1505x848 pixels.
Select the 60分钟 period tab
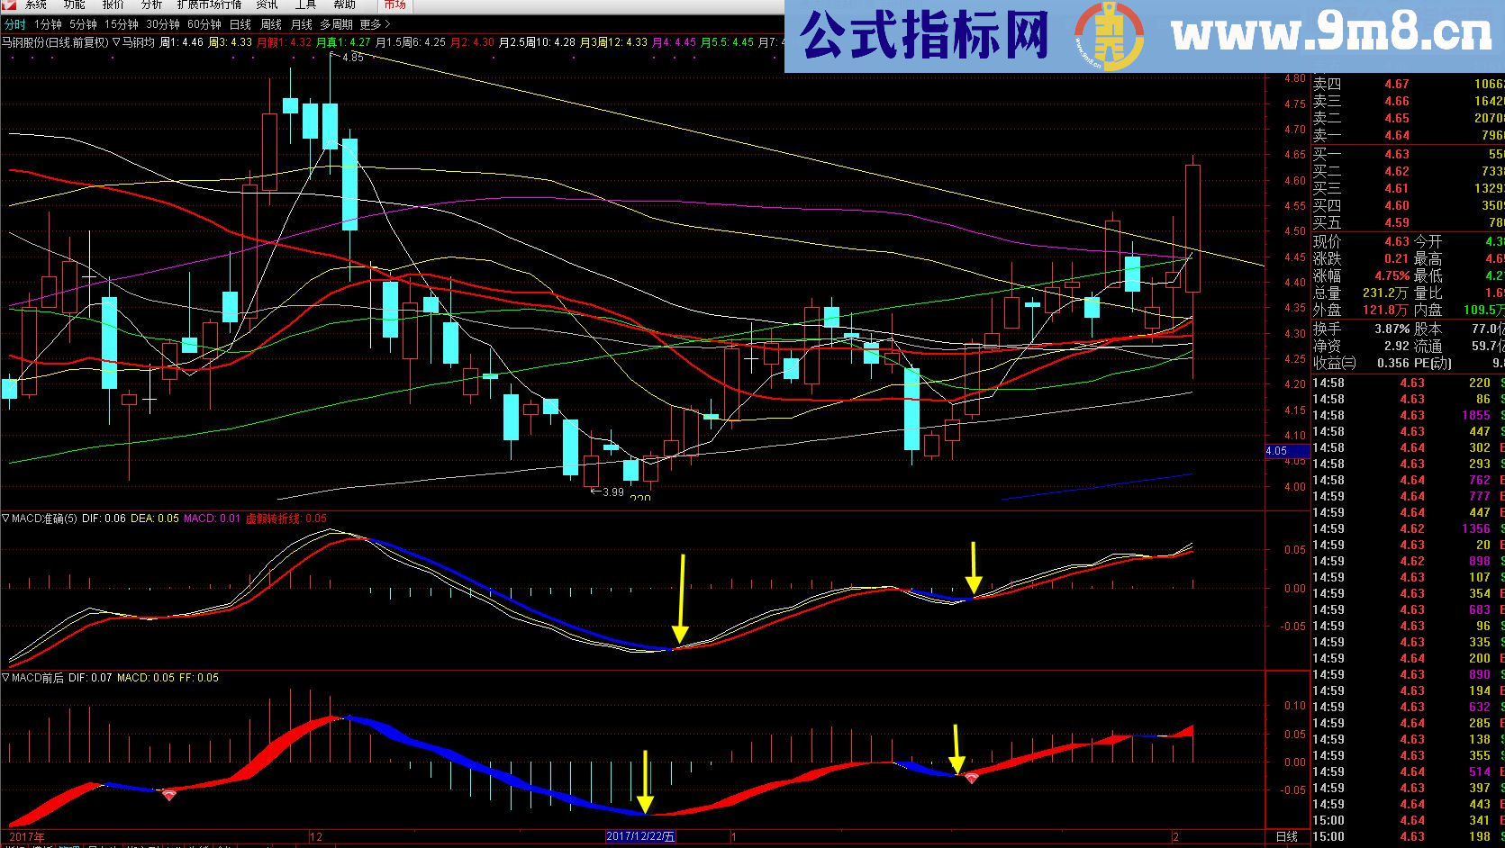coord(204,25)
